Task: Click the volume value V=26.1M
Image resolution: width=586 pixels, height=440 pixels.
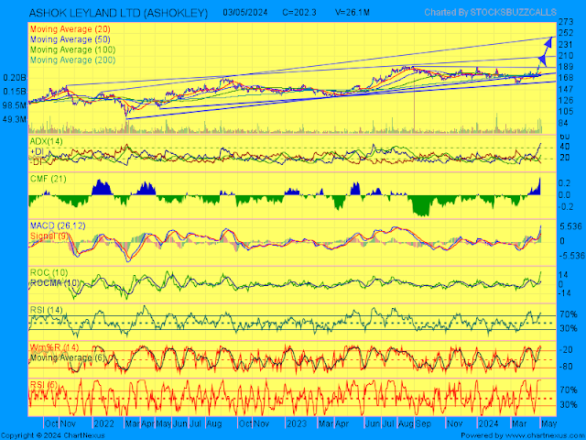Action: (353, 12)
